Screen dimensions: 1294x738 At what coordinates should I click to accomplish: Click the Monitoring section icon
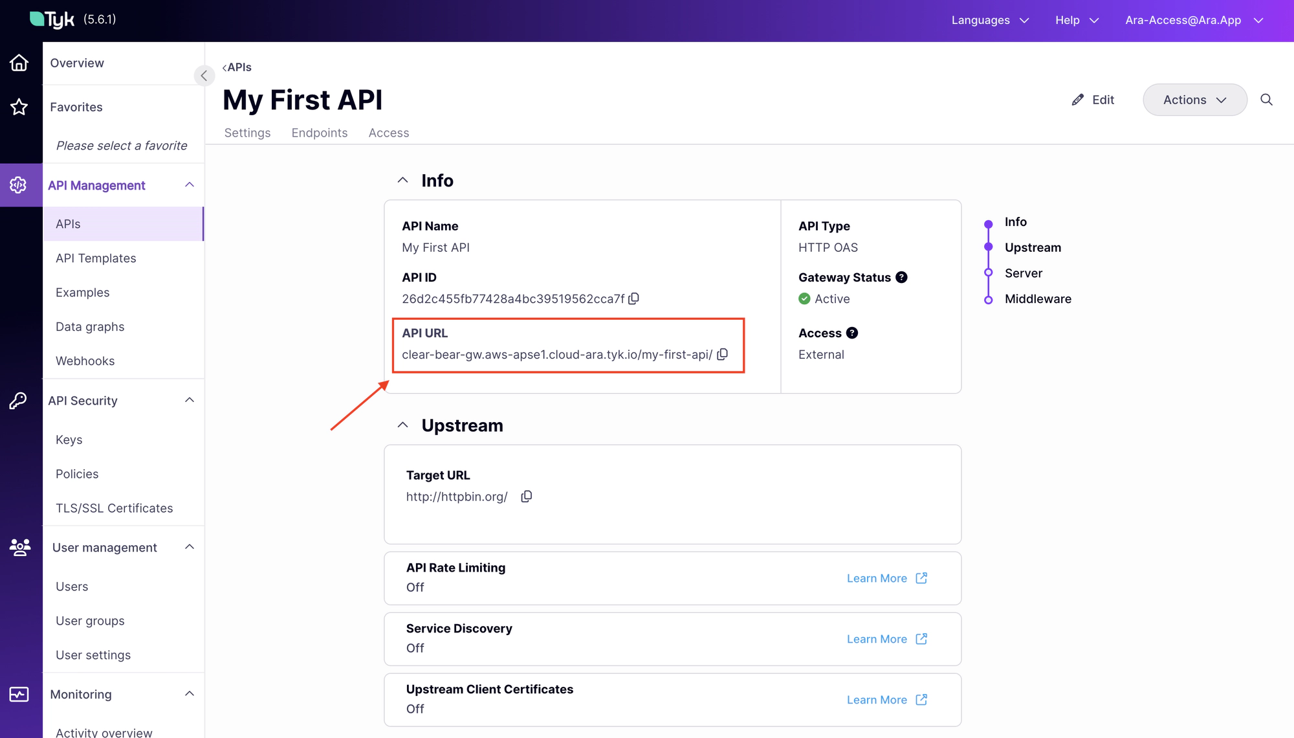click(x=21, y=695)
